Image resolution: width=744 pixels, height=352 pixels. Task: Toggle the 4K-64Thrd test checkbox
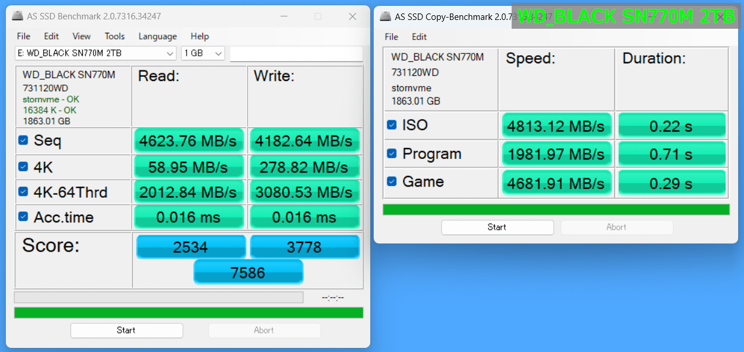coord(22,192)
